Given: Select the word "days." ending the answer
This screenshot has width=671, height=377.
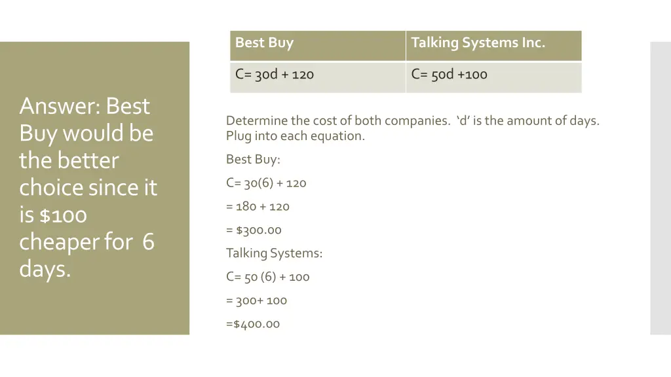Looking at the screenshot, I should pyautogui.click(x=45, y=269).
